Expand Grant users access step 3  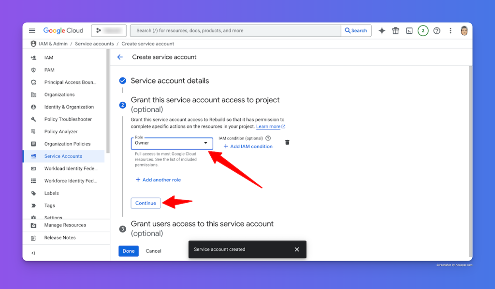click(x=202, y=229)
